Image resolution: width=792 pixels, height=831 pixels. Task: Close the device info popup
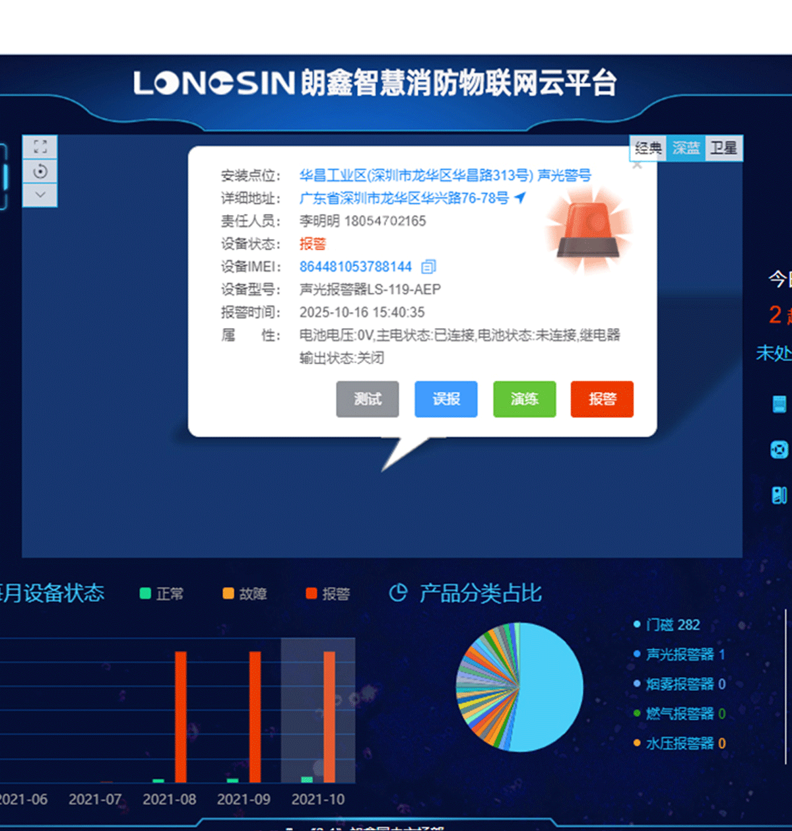637,166
